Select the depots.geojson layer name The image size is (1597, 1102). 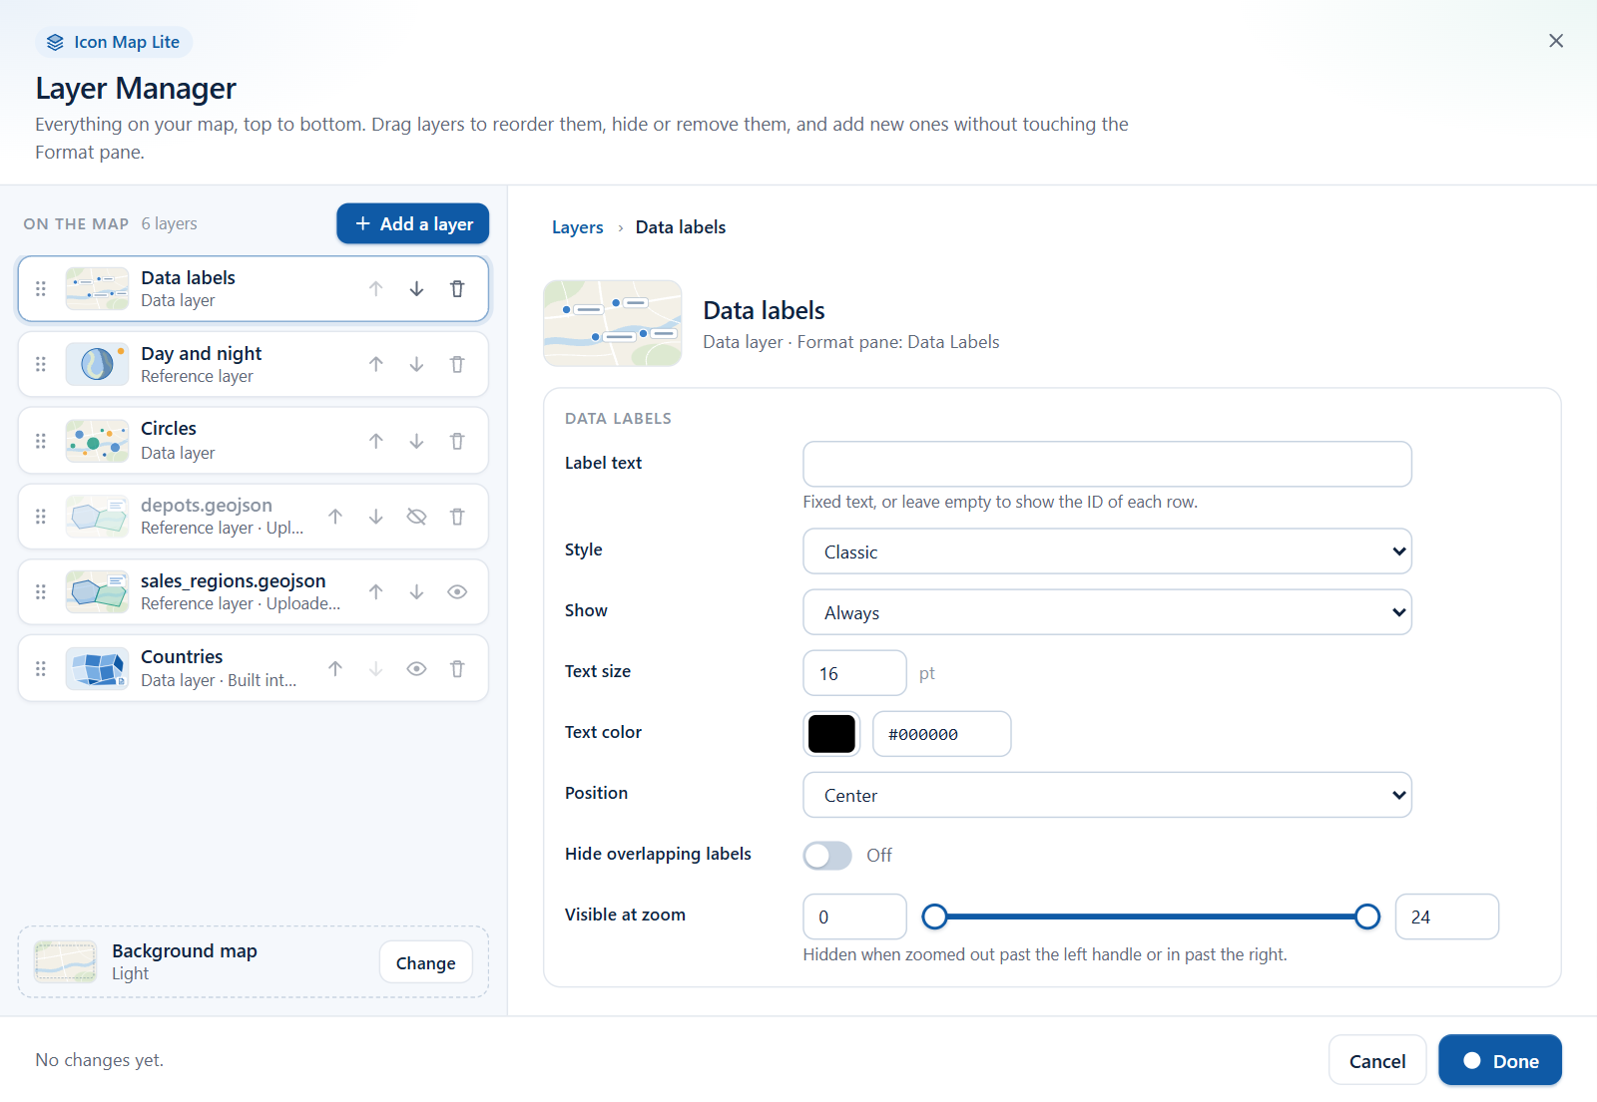[207, 505]
